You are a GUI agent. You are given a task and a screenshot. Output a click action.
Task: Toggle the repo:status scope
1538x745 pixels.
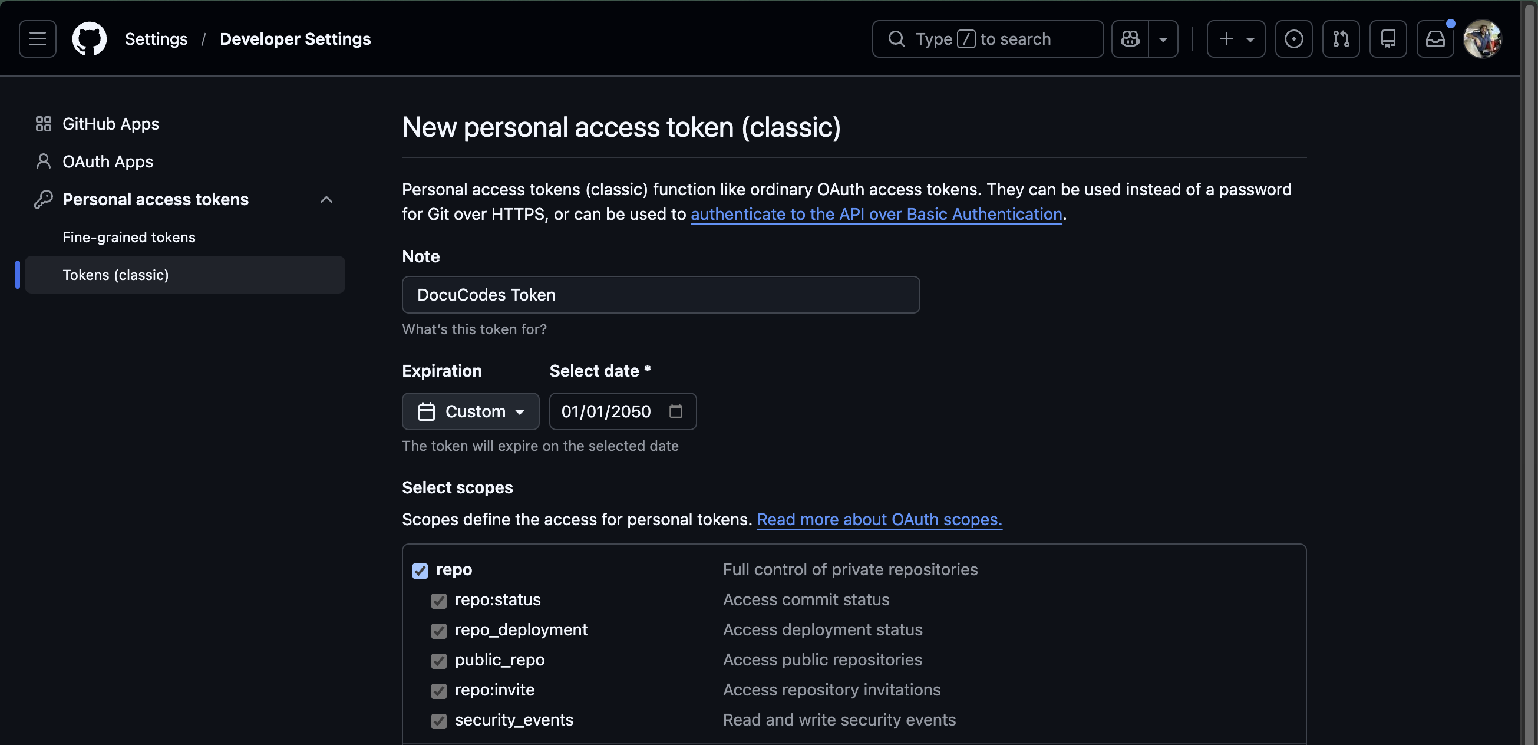point(439,601)
